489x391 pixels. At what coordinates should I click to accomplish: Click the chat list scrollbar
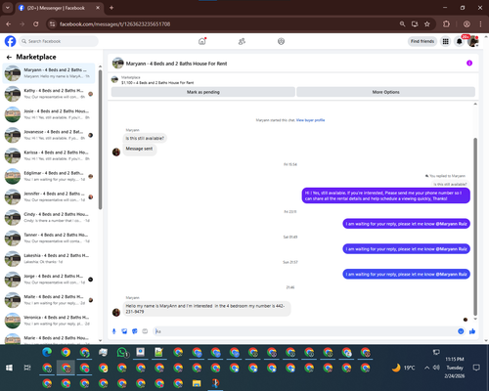click(100, 140)
